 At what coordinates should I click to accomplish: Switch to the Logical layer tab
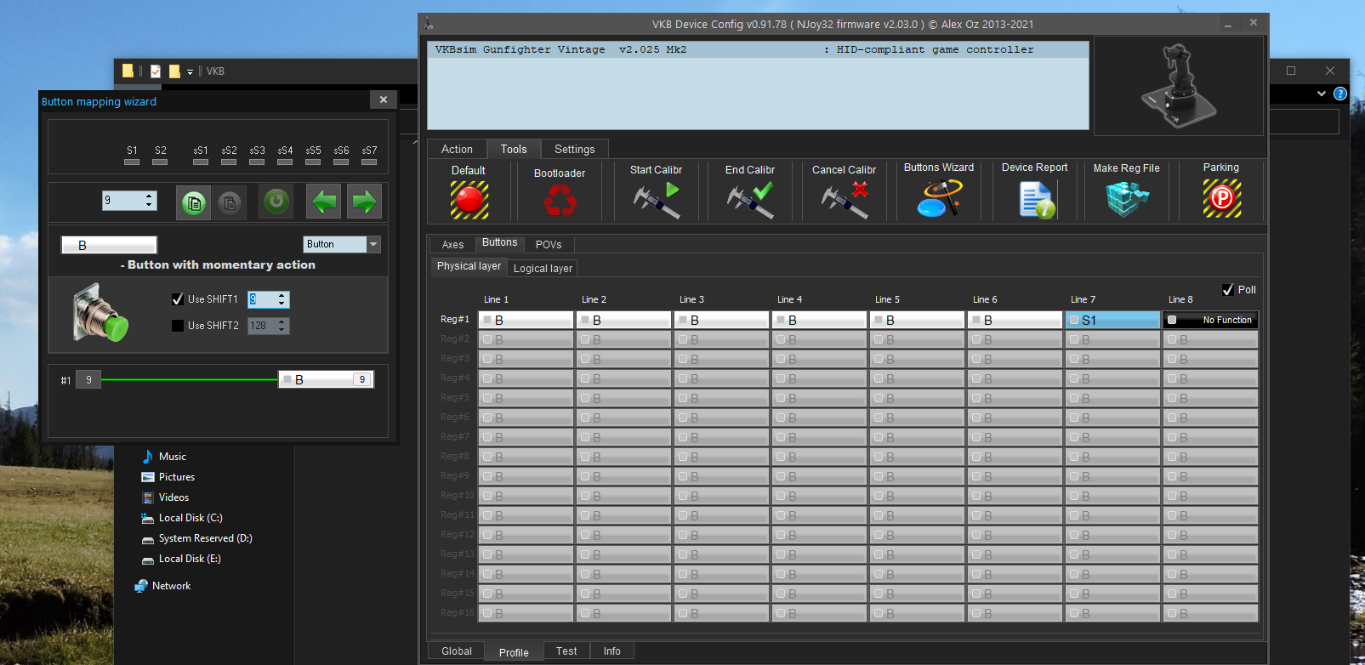click(543, 268)
